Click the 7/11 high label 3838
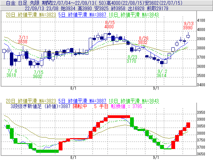 (23, 42)
